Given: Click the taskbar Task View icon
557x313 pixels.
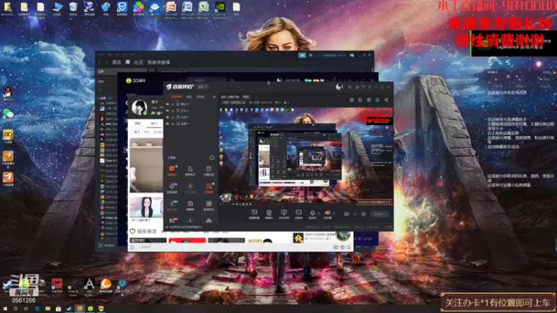Looking at the screenshot, I should [26, 309].
